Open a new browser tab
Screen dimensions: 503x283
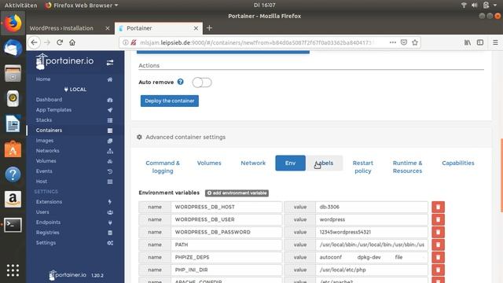pyautogui.click(x=209, y=28)
